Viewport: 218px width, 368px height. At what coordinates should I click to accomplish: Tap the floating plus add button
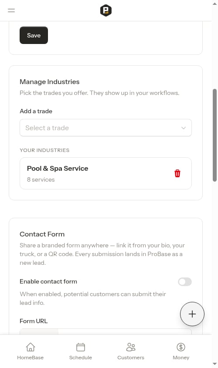pos(192,314)
